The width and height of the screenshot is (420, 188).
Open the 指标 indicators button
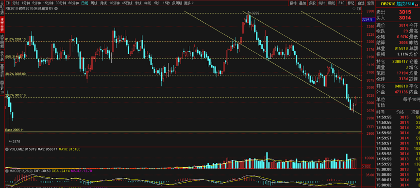click(x=293, y=3)
